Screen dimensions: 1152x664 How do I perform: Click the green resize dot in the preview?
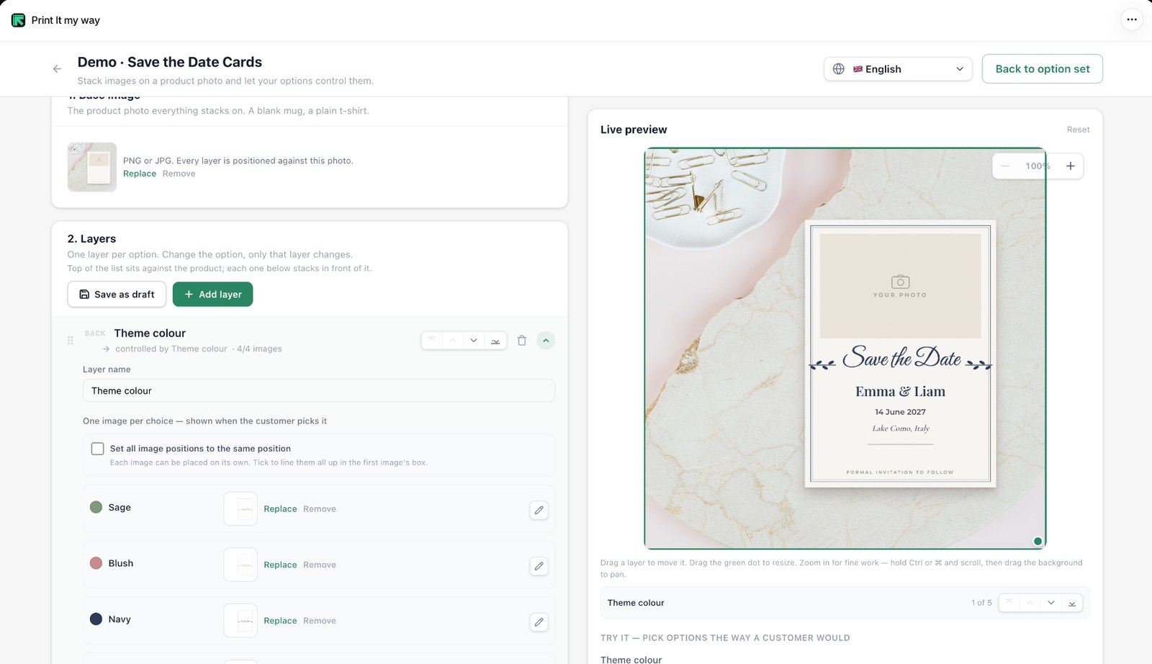(1038, 541)
